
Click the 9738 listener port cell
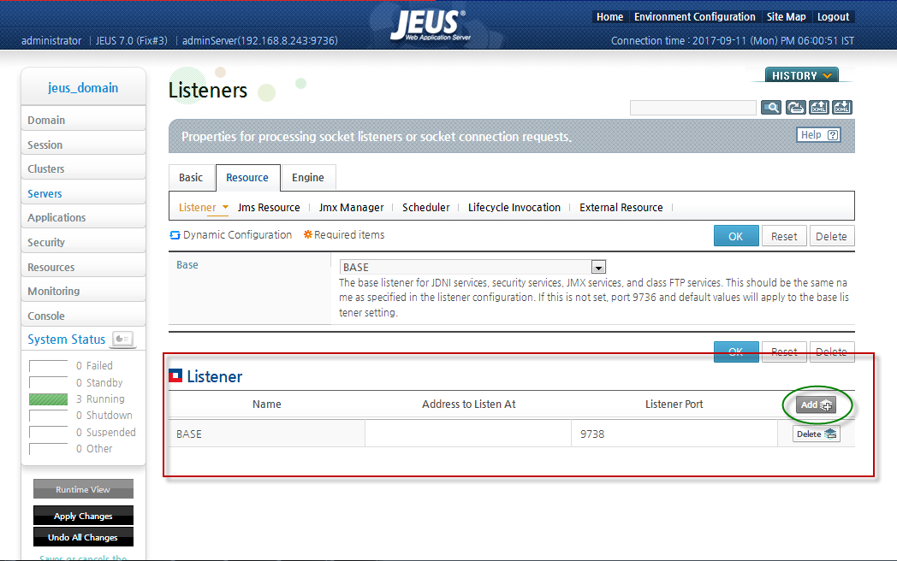coord(674,434)
